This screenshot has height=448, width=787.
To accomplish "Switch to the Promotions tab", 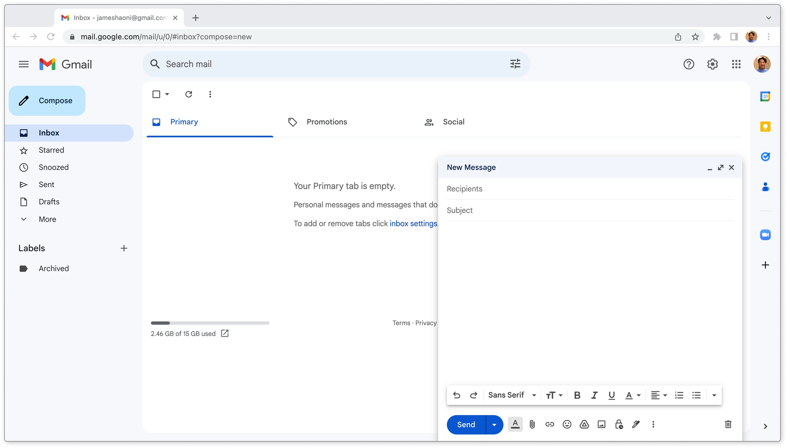I will click(326, 122).
